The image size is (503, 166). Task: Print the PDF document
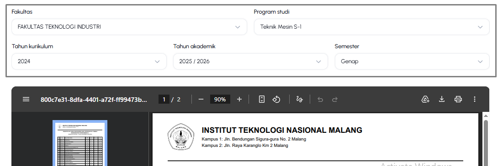tap(458, 99)
